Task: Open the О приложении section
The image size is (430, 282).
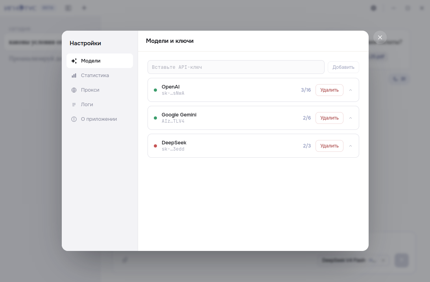Action: point(100,119)
